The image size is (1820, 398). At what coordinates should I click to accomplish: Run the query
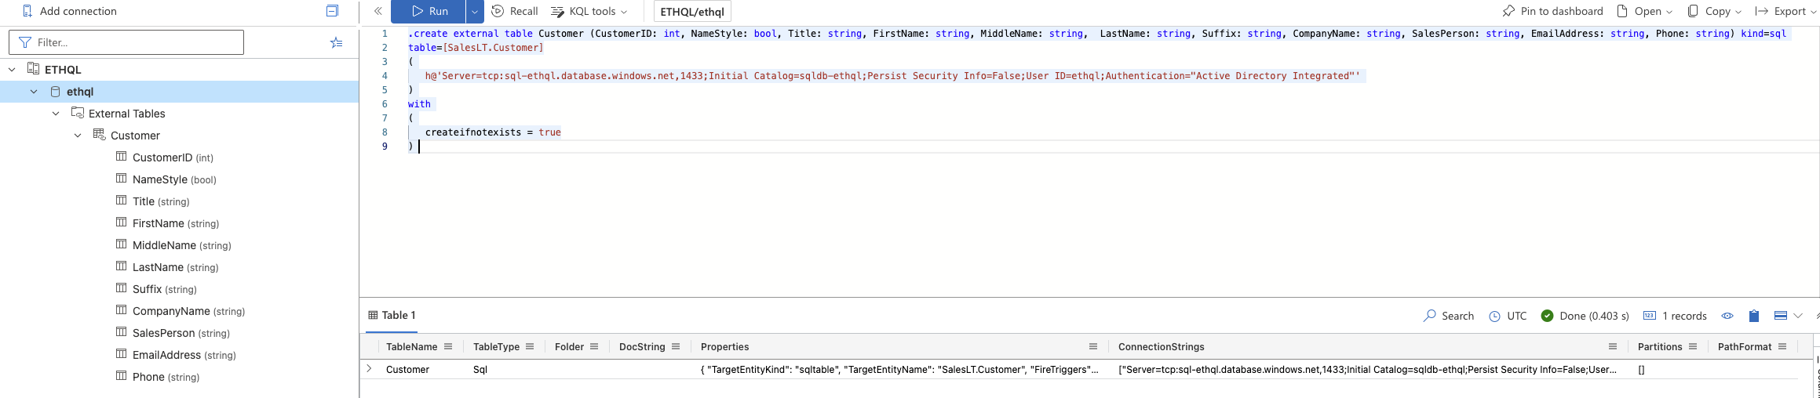tap(431, 11)
